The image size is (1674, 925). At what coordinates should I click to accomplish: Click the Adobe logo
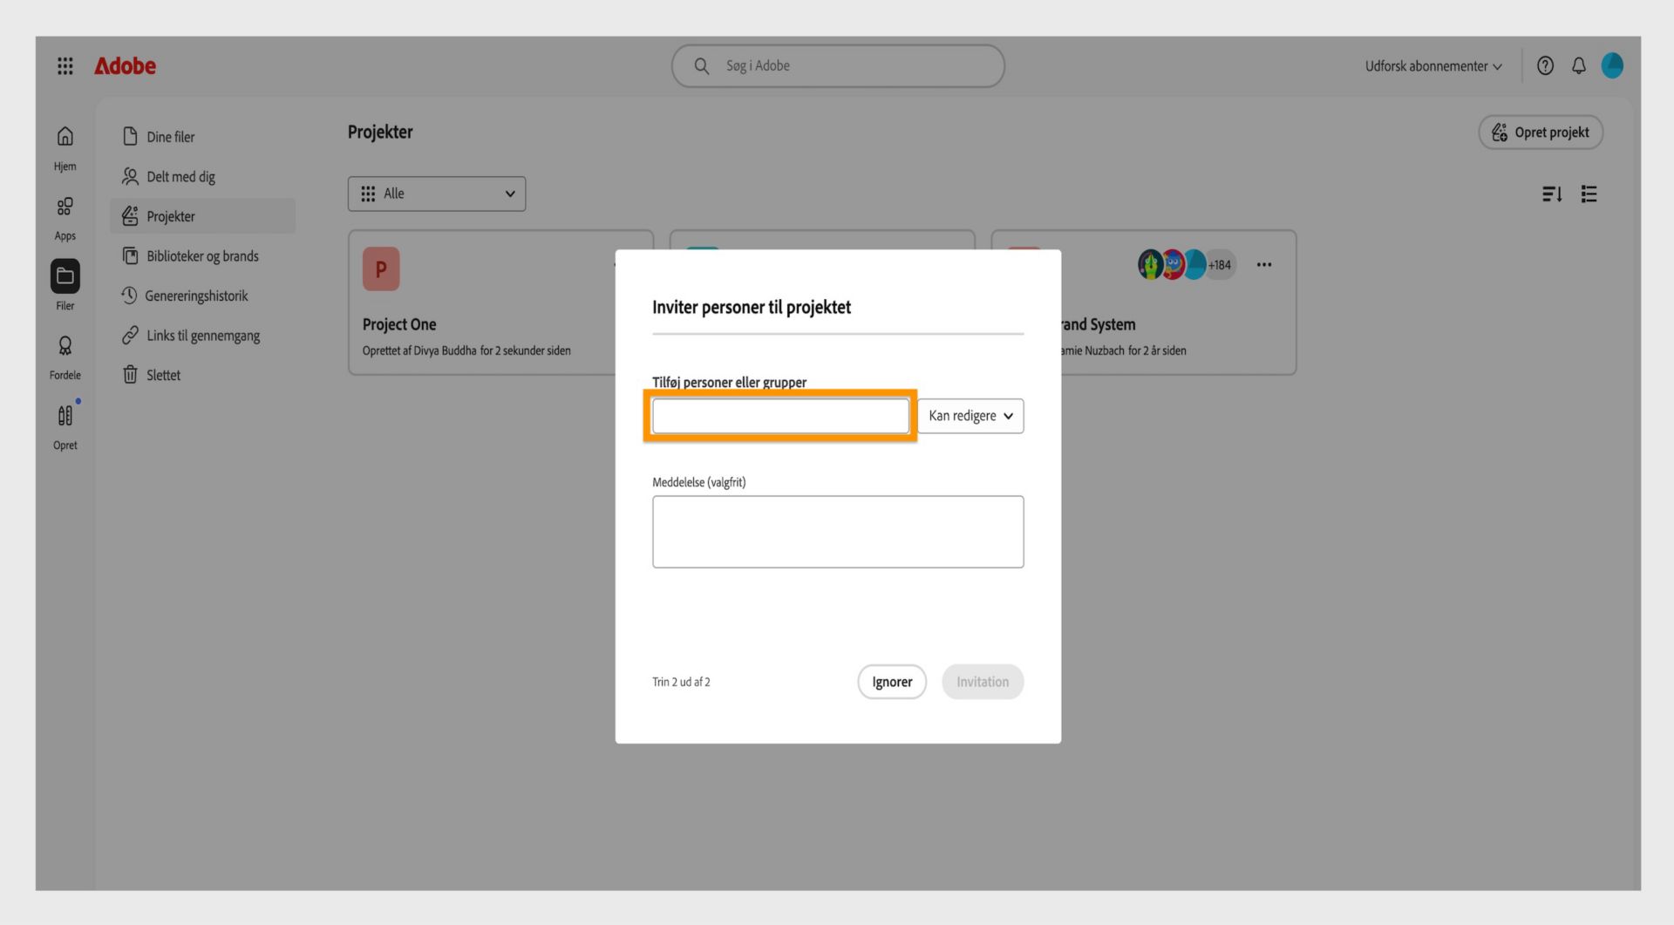click(x=125, y=66)
